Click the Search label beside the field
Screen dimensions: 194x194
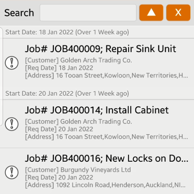pos(19,13)
